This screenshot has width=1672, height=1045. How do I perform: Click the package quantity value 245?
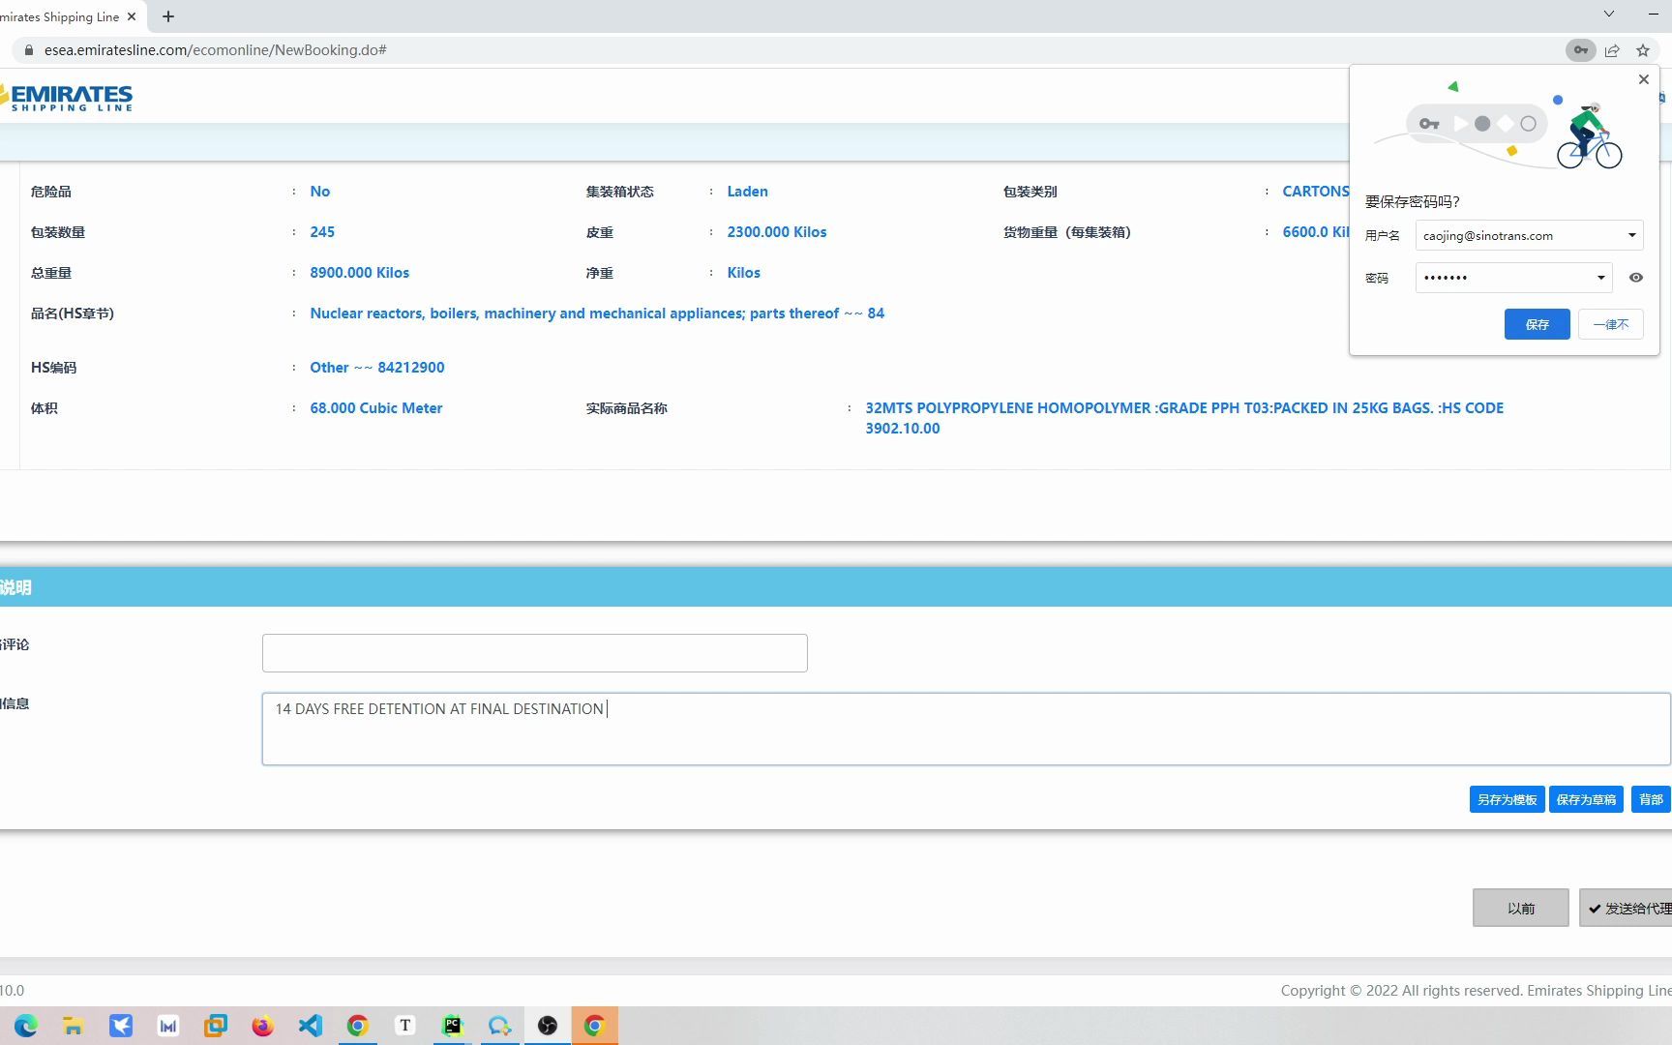pos(322,232)
